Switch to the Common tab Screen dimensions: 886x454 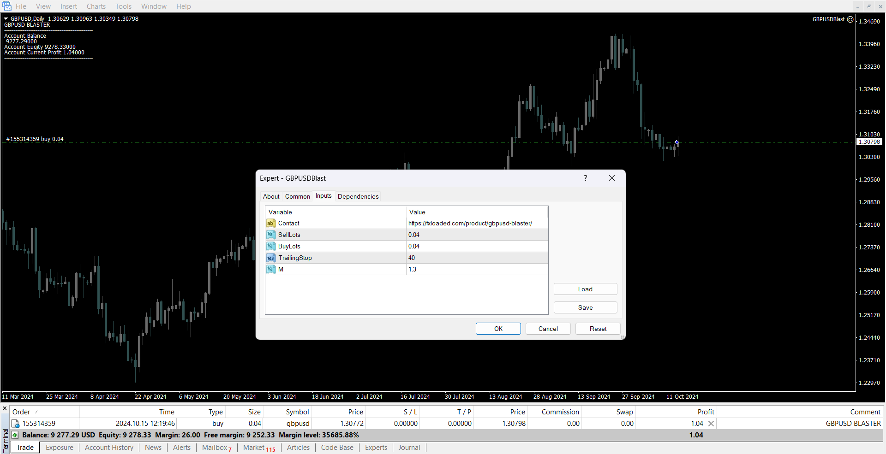point(297,196)
